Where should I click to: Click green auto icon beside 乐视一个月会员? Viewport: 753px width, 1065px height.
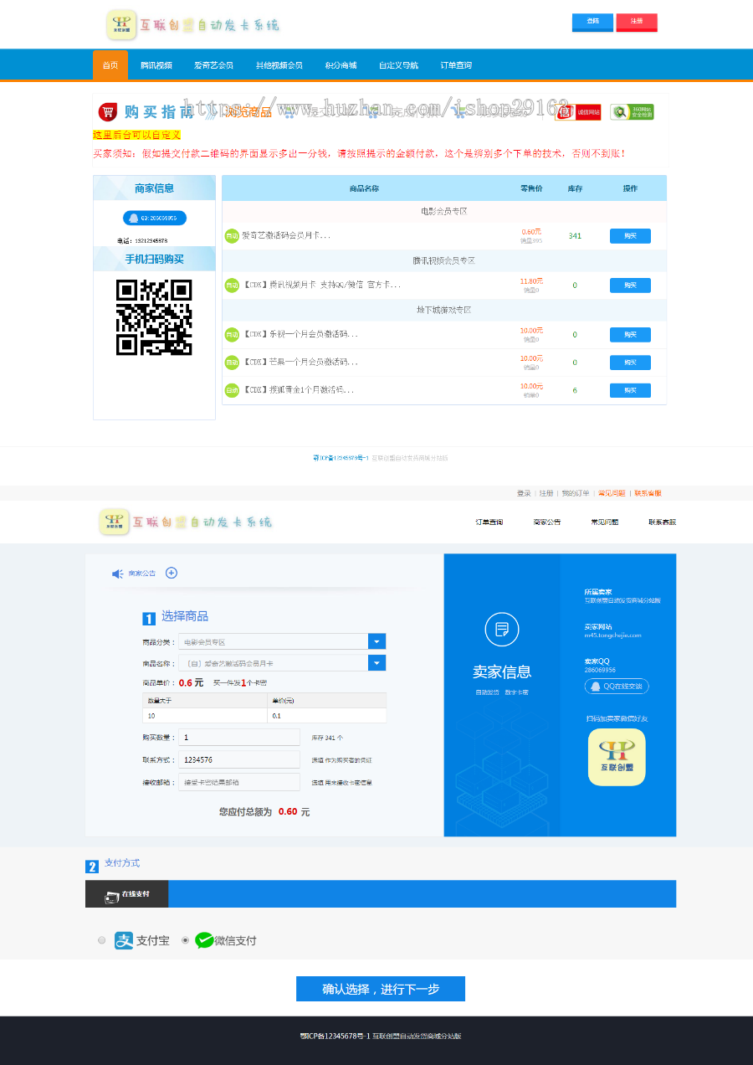(x=232, y=335)
